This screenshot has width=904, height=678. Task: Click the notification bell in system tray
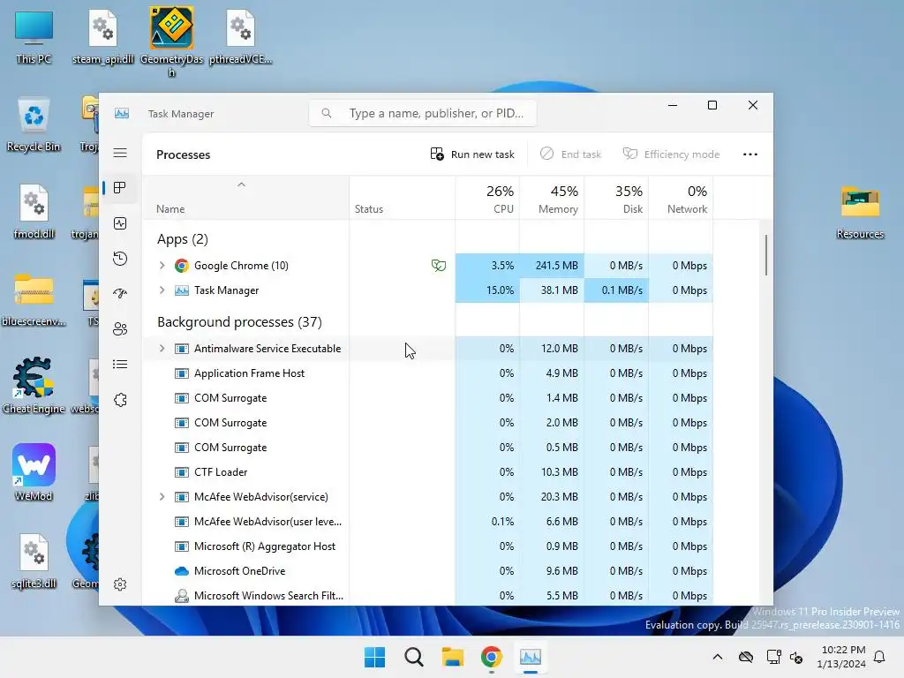880,657
